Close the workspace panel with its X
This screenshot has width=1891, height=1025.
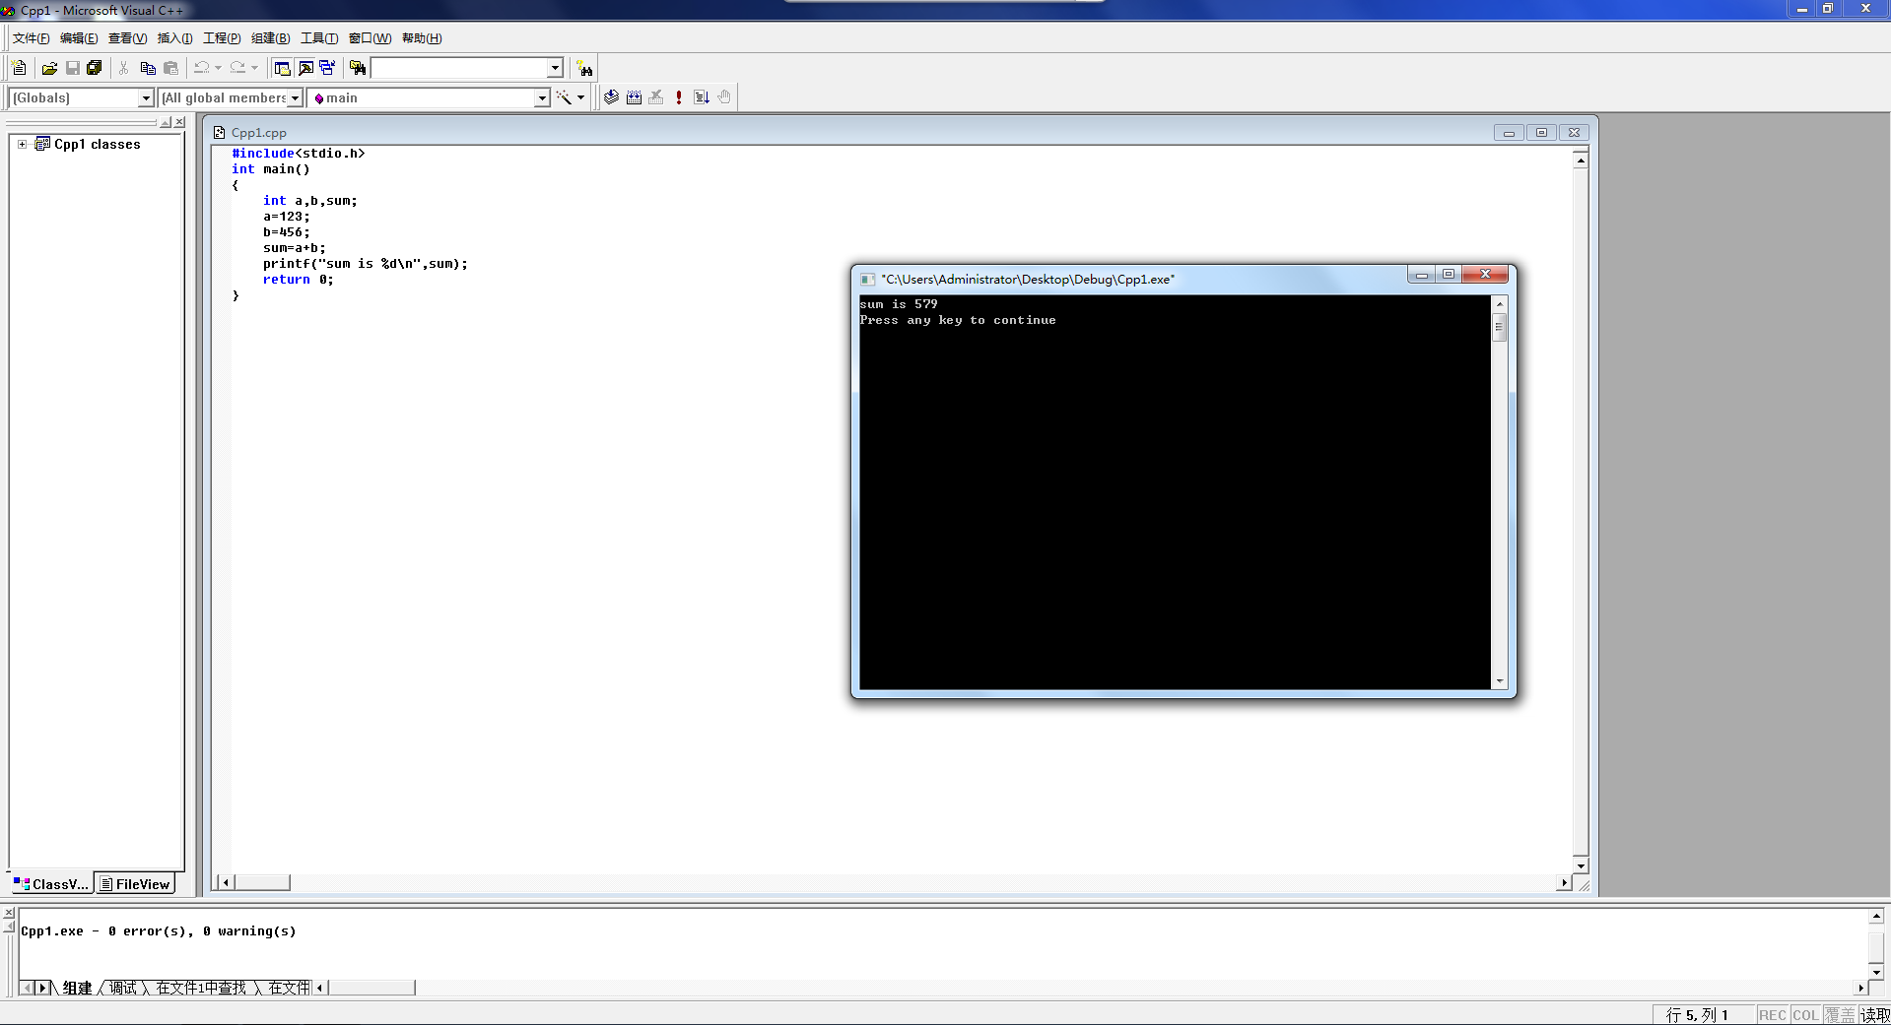tap(179, 122)
